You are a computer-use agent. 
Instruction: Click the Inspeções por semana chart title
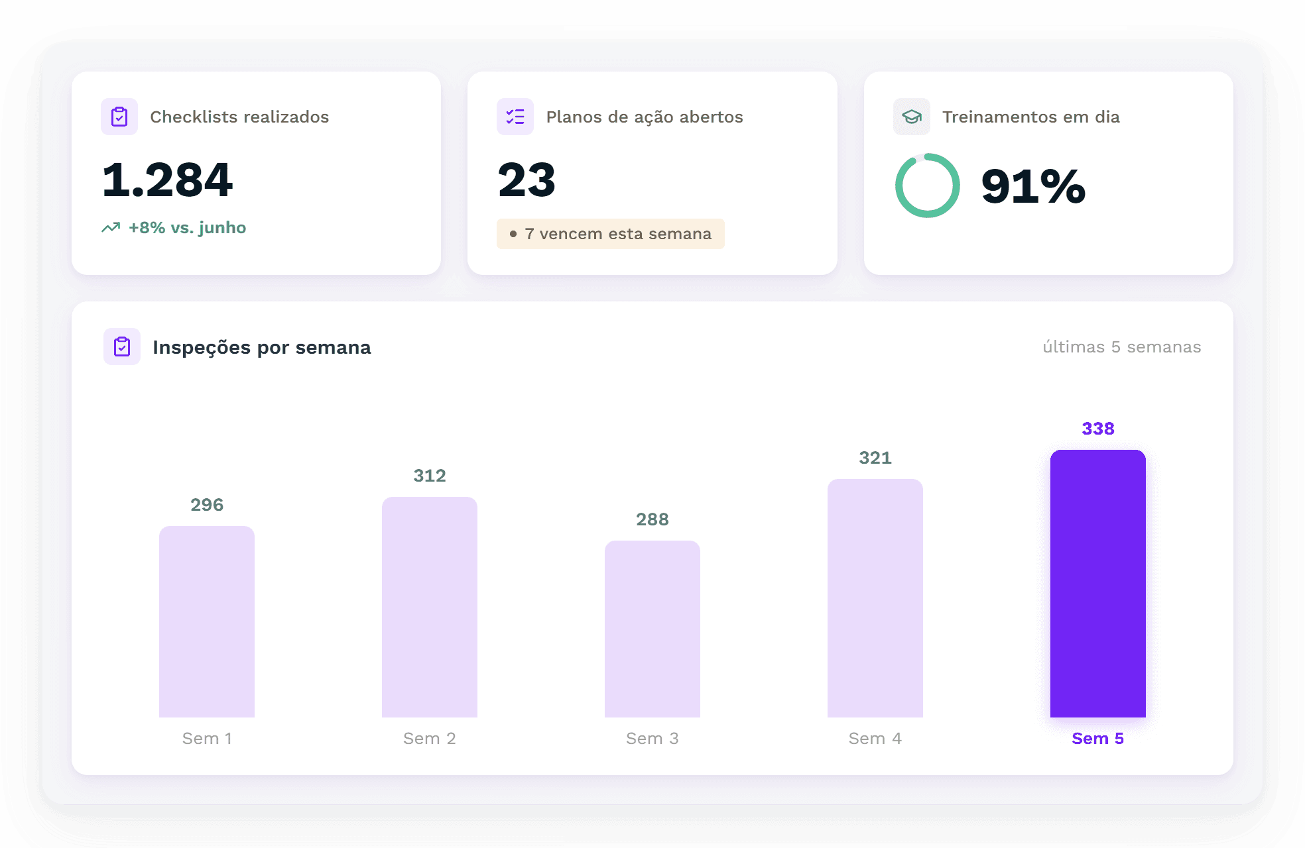tap(262, 347)
